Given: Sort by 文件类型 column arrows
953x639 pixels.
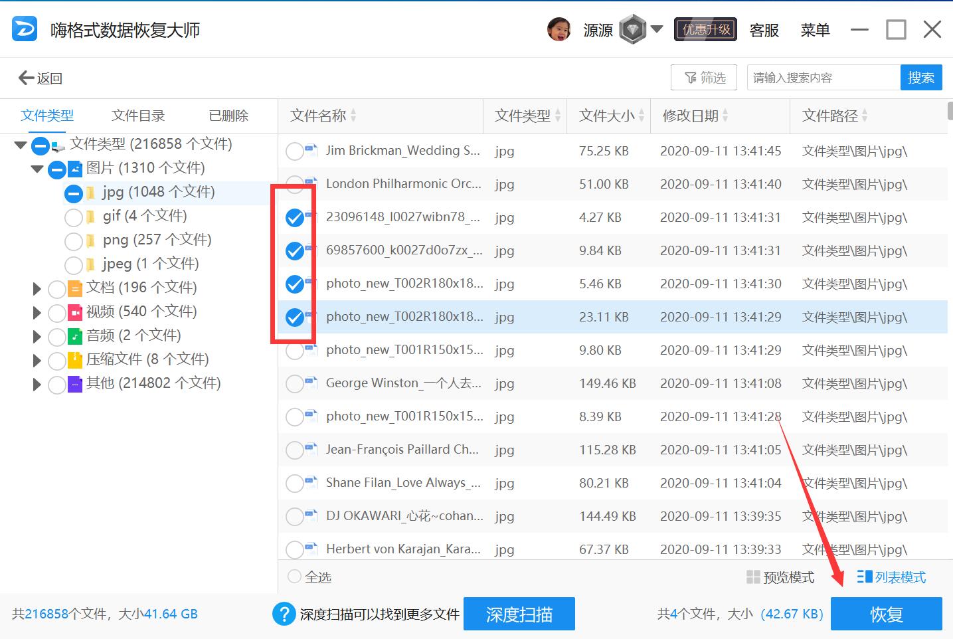Looking at the screenshot, I should (558, 116).
